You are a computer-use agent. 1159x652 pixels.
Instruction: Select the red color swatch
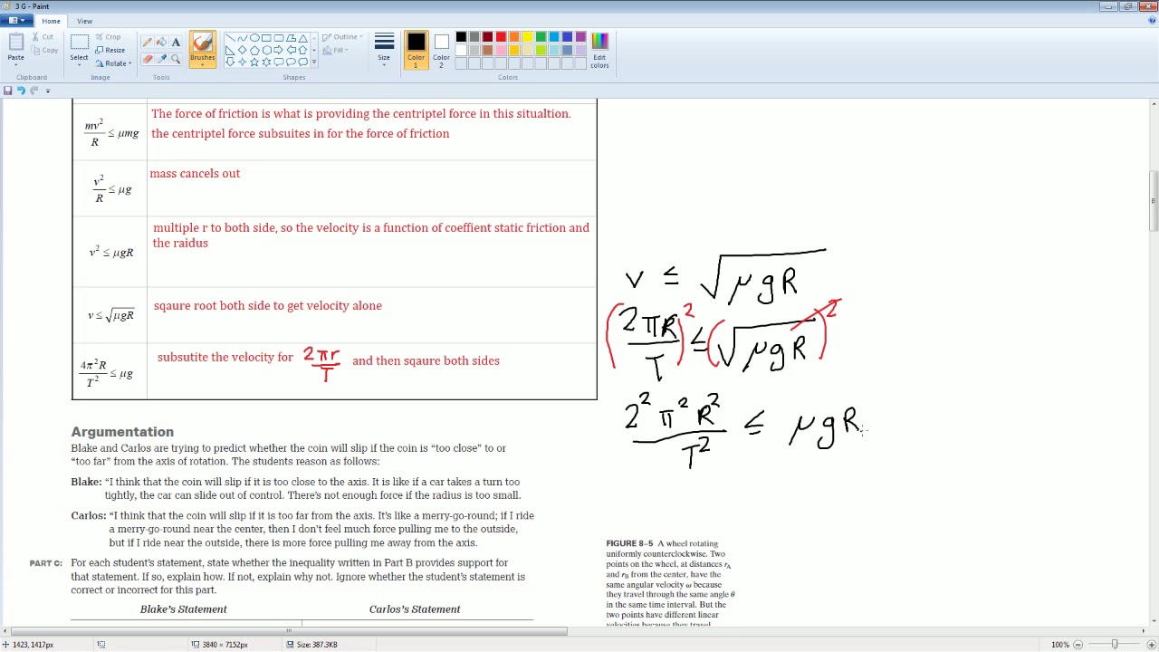point(501,37)
